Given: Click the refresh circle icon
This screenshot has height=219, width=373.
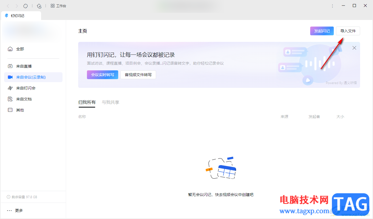Looking at the screenshot, I should (26, 6).
